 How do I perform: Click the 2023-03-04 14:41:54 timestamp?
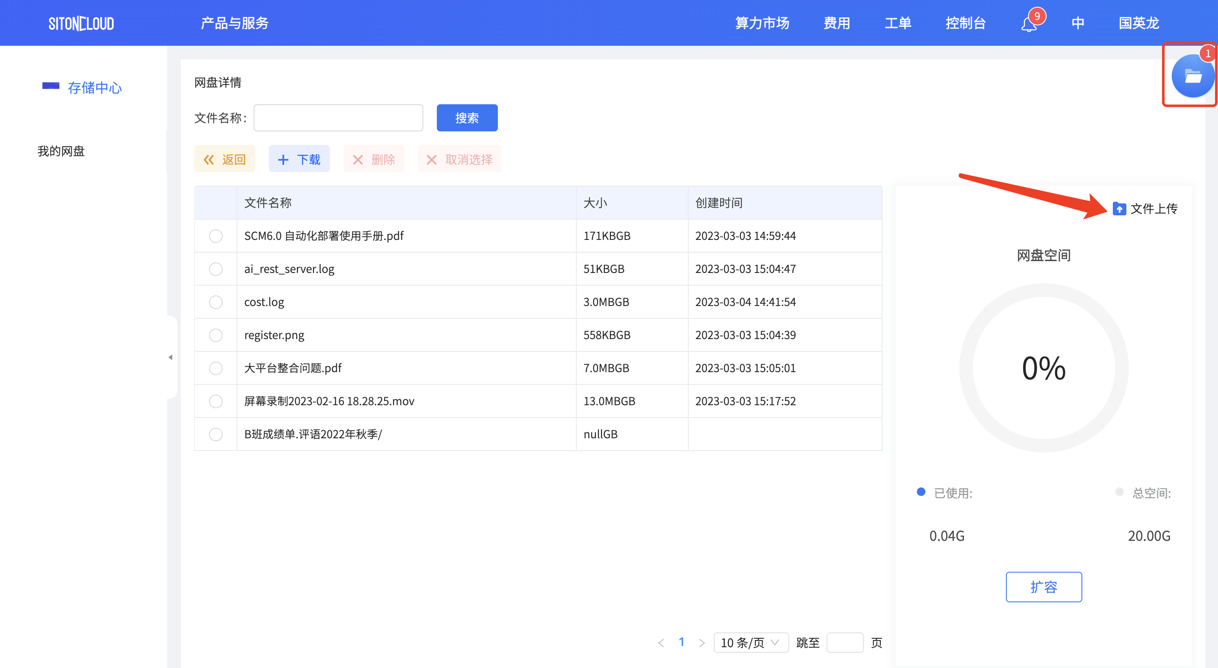click(746, 302)
